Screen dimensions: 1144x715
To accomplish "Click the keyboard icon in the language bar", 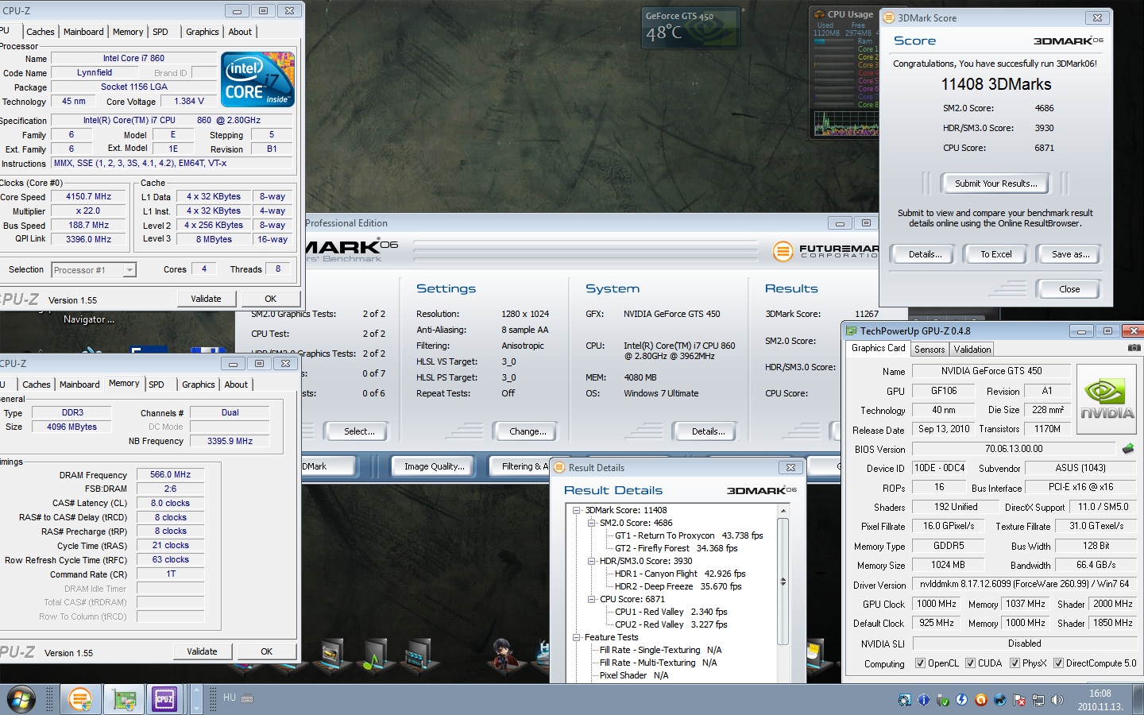I will (247, 698).
